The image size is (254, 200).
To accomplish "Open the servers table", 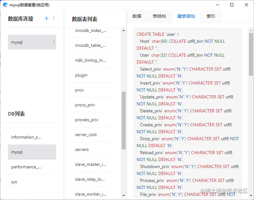I will [93, 150].
